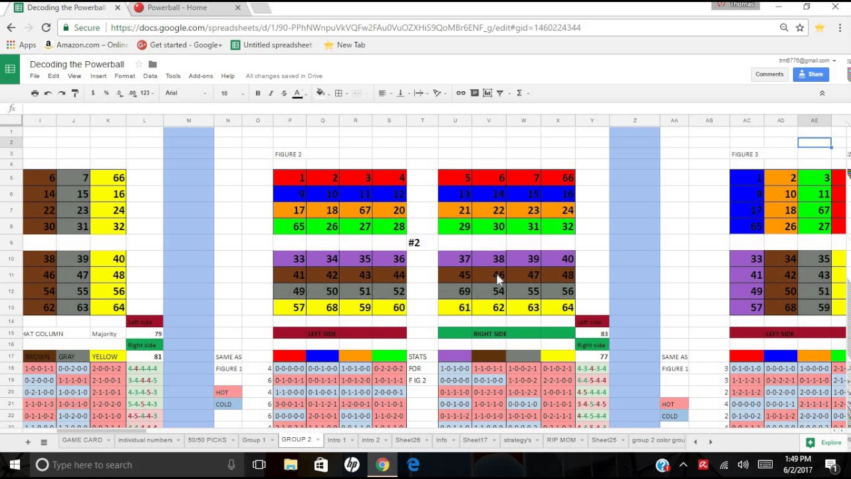The image size is (851, 479).
Task: Add a new sheet with plus button
Action: 27,442
